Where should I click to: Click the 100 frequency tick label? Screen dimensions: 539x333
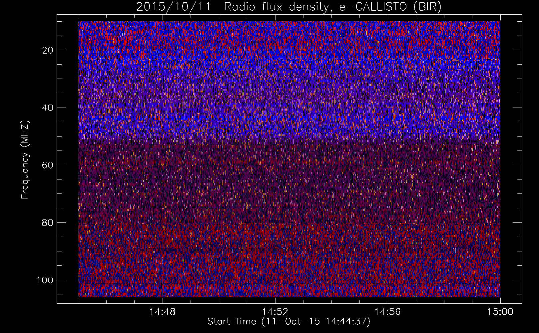(x=45, y=280)
